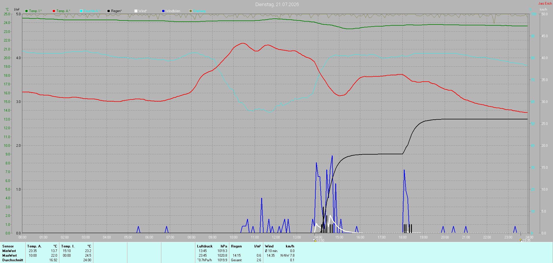Click the 'Windböen' legend label
The height and width of the screenshot is (263, 553).
pyautogui.click(x=173, y=11)
